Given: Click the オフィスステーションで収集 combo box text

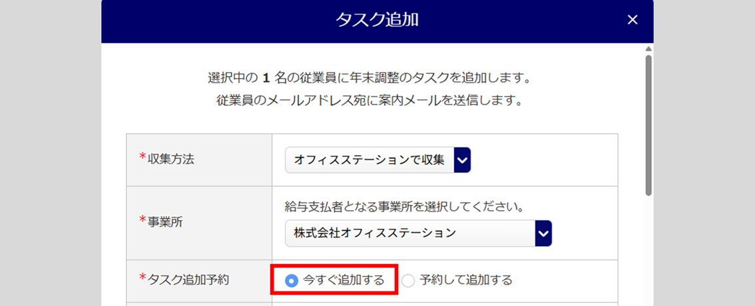Looking at the screenshot, I should [x=370, y=160].
